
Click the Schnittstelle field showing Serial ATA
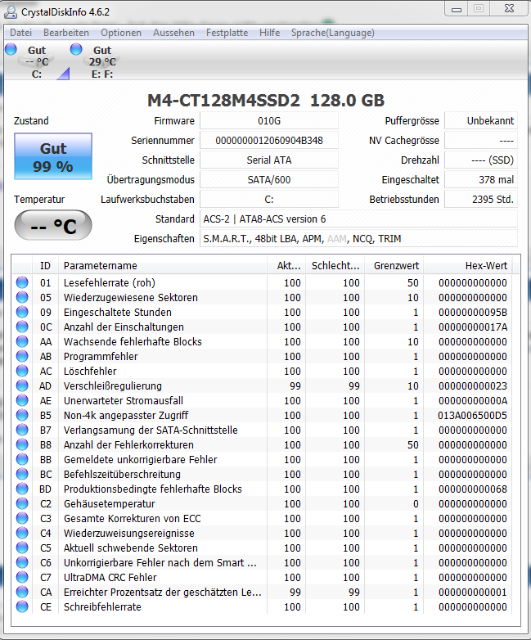coord(269,160)
